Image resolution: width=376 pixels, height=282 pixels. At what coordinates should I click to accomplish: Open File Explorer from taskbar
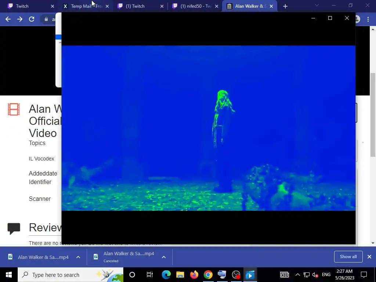pos(180,275)
